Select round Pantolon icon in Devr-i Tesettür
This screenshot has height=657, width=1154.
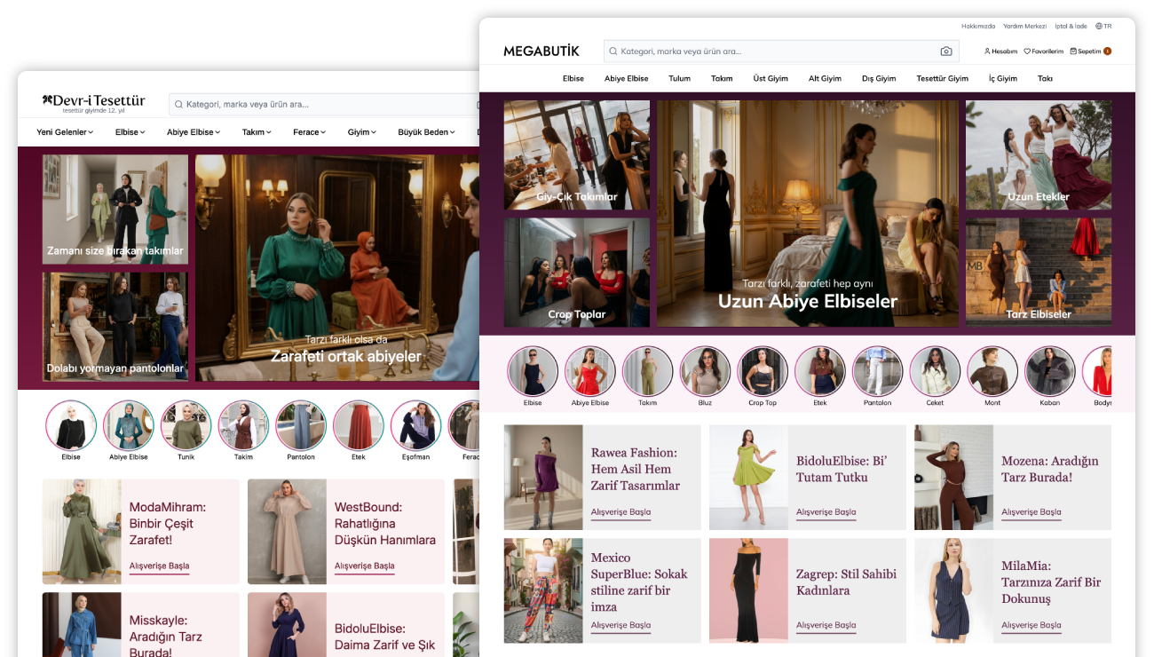301,425
